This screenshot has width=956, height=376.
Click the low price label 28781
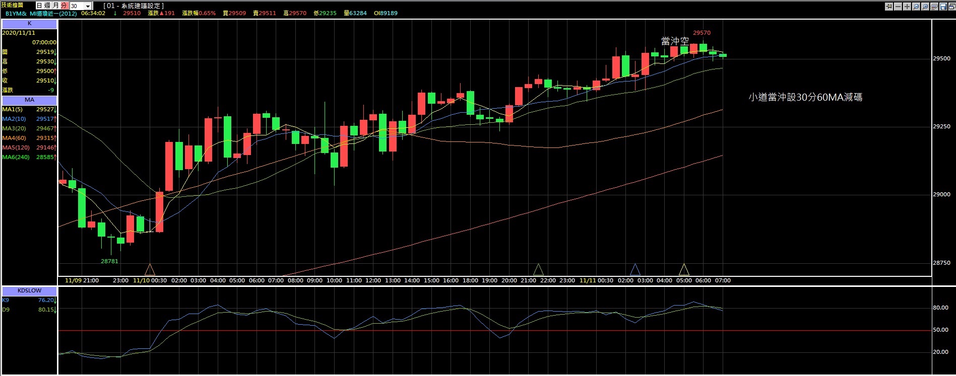109,261
